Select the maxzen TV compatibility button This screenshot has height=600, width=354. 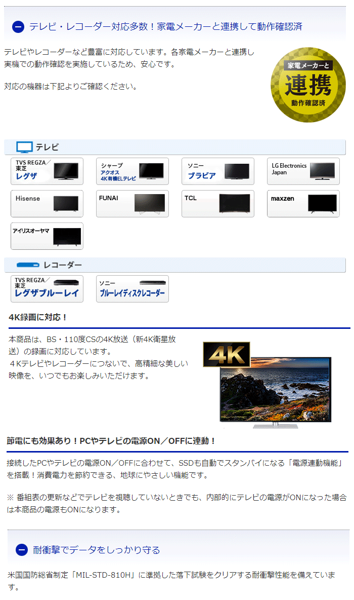click(x=303, y=204)
